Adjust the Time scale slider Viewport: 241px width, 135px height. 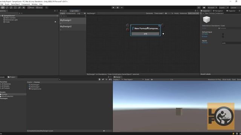pos(168,13)
